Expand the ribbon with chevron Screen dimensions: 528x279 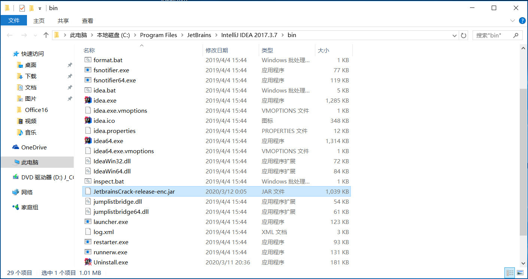click(x=513, y=21)
